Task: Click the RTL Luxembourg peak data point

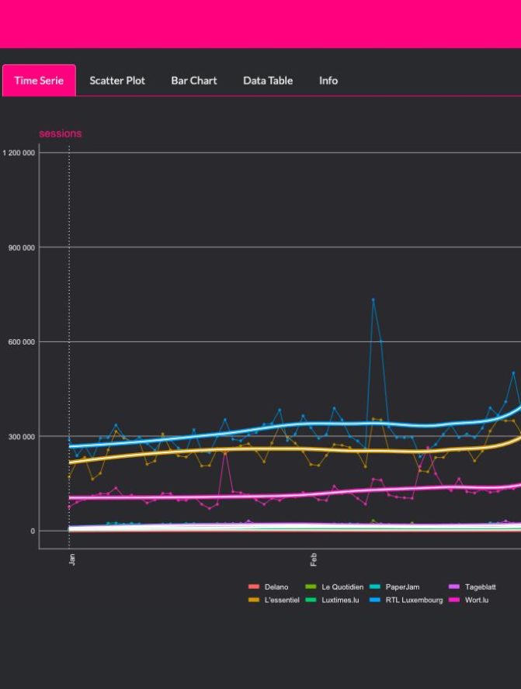Action: tap(373, 299)
